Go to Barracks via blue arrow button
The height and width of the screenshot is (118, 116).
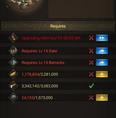[102, 62]
